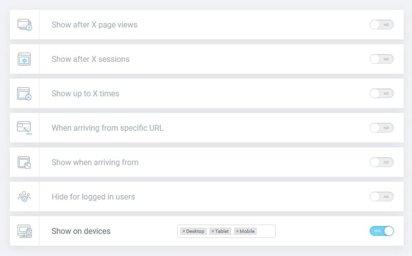Remove the Tablet tag from devices

click(x=213, y=231)
